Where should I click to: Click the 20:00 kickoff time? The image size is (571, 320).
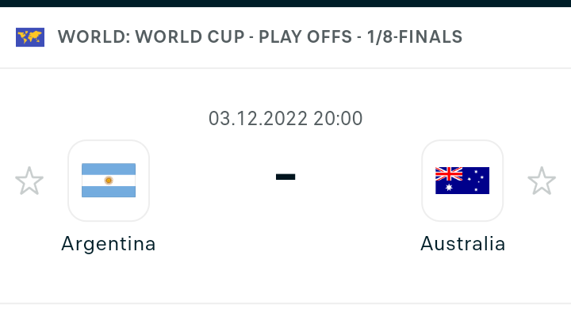[338, 119]
